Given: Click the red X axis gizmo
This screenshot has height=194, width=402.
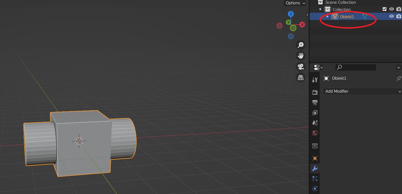Looking at the screenshot, I should click(302, 25).
